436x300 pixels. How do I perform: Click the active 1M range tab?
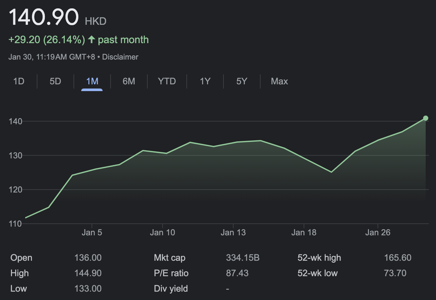click(92, 81)
